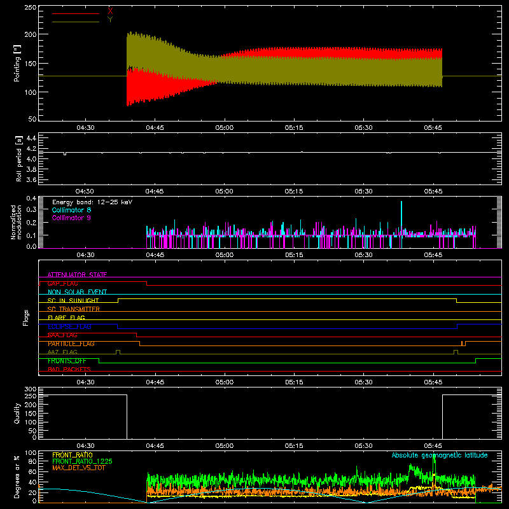Click the 50 tick on Pointing axis
509x509 pixels.
click(x=32, y=119)
